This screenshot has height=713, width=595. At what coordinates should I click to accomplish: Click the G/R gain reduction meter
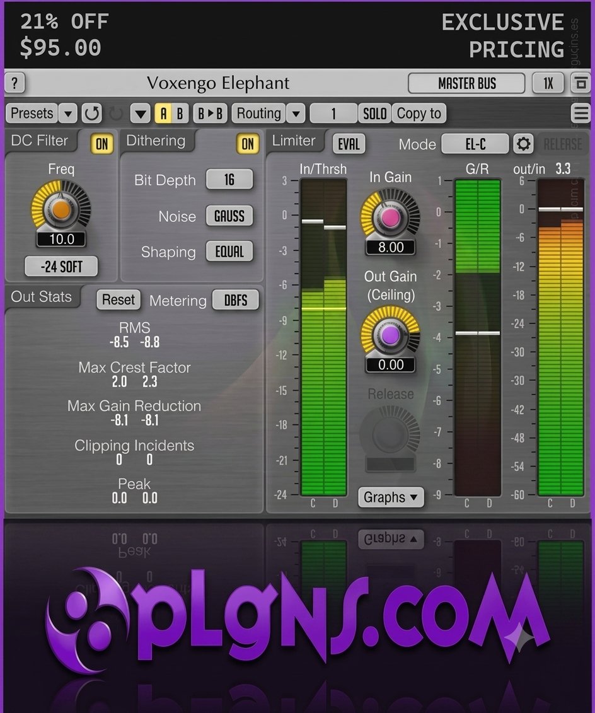[478, 337]
